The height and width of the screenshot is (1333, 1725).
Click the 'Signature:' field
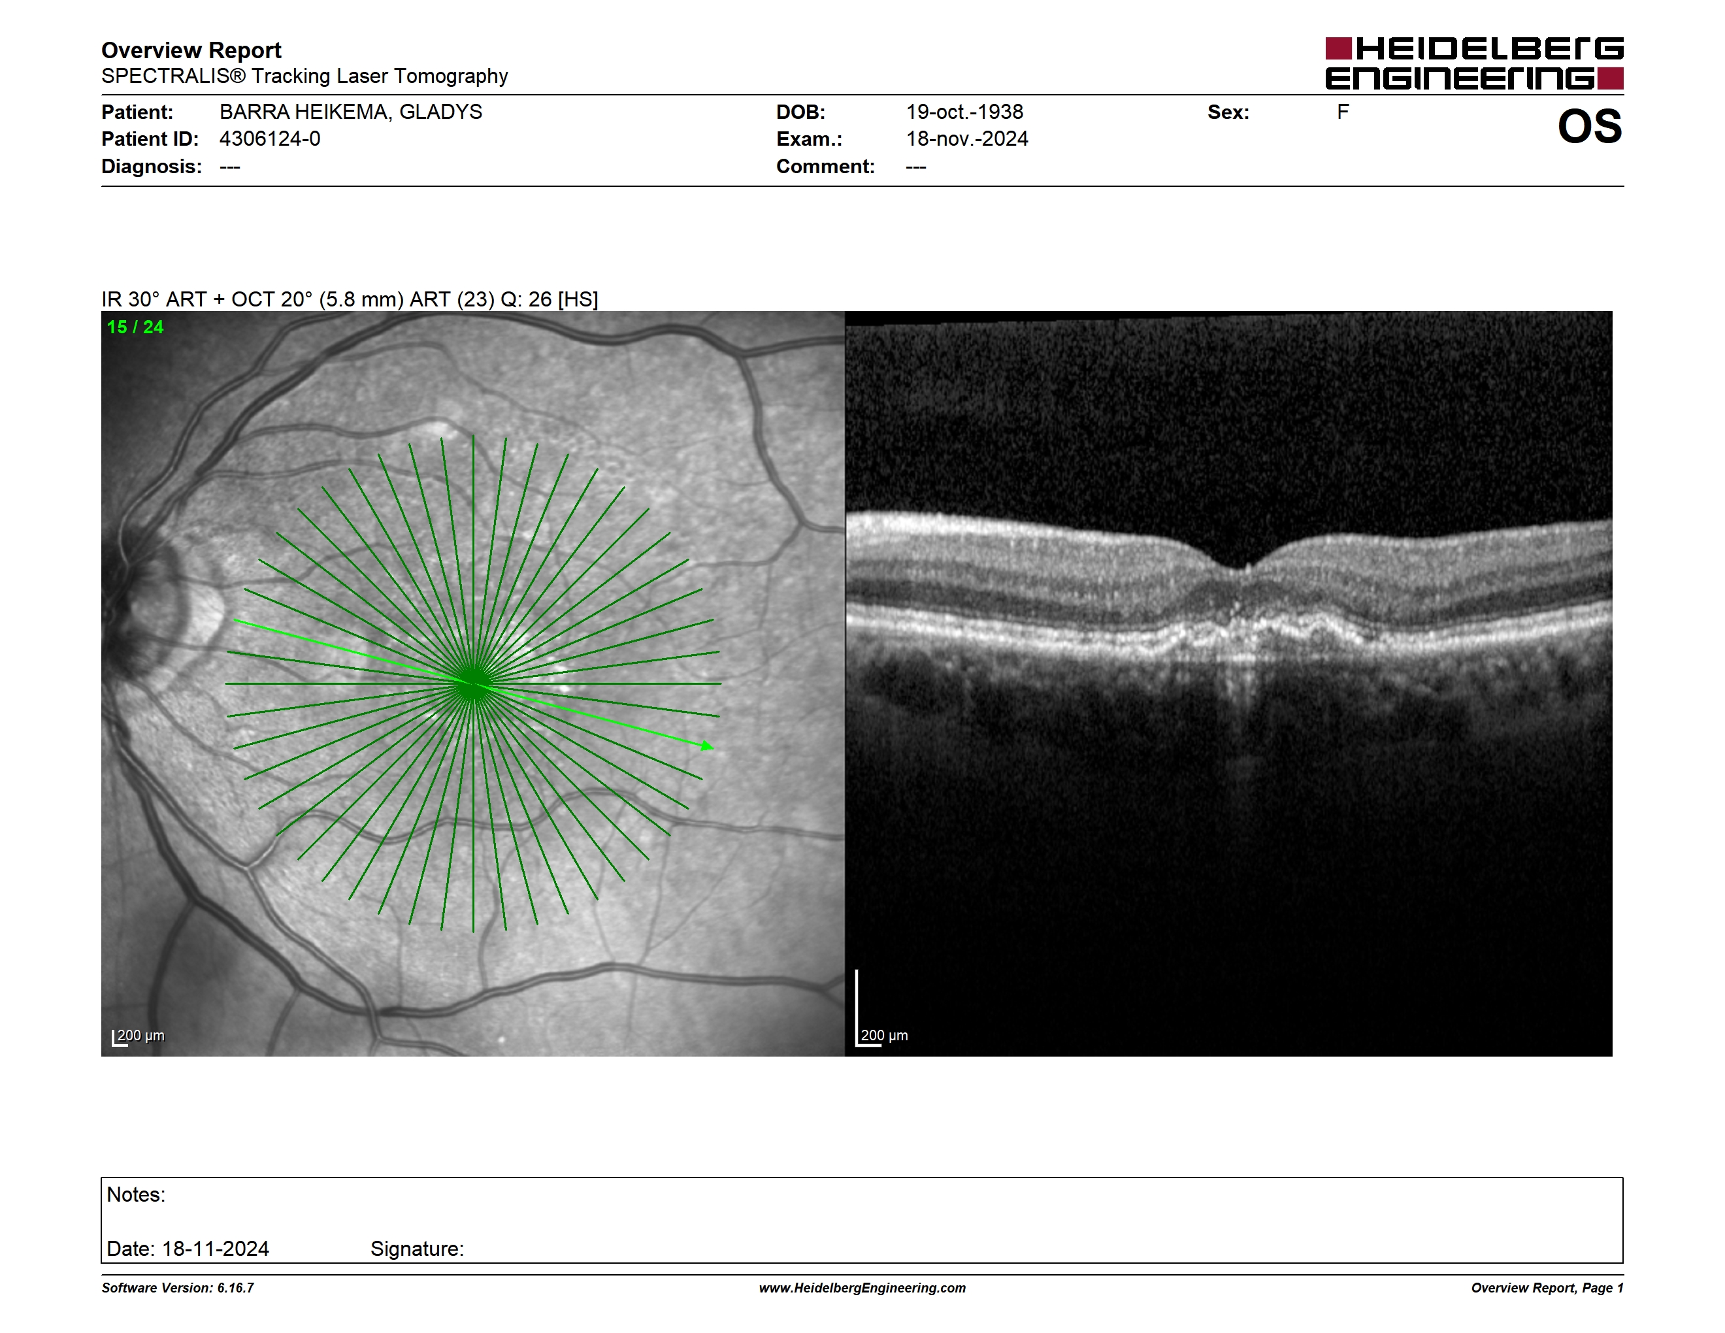(x=417, y=1249)
